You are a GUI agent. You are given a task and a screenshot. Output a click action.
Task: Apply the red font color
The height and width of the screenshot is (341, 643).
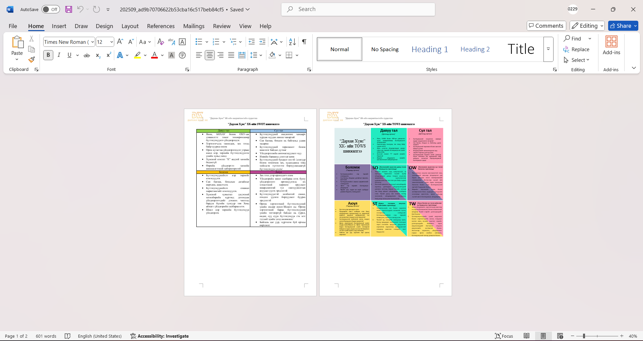click(x=154, y=55)
